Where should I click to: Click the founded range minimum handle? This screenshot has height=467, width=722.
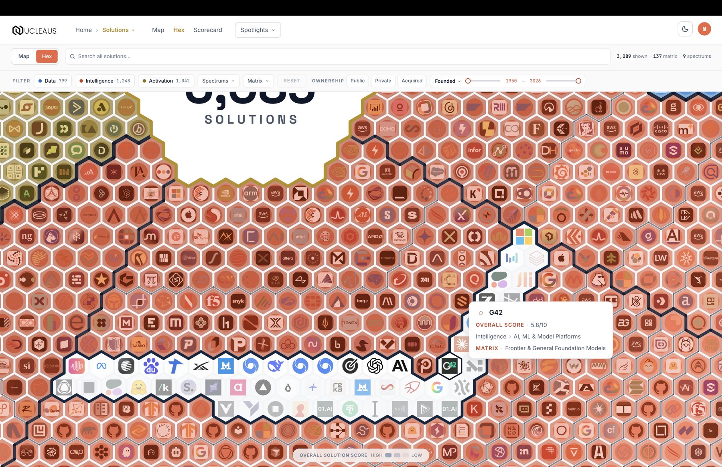point(468,81)
